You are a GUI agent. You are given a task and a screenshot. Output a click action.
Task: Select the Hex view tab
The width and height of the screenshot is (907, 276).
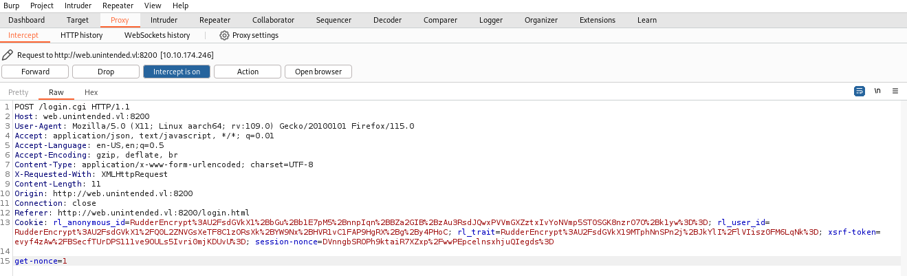(91, 92)
